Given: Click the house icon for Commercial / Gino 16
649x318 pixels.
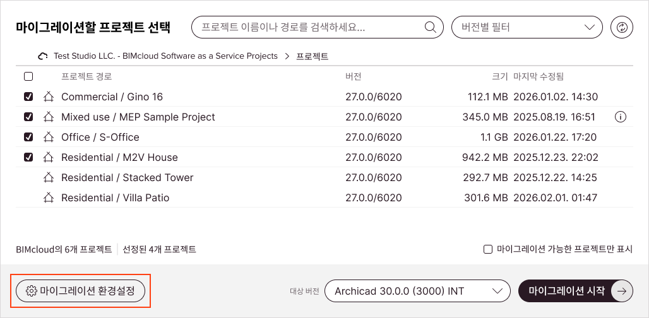Looking at the screenshot, I should 49,97.
